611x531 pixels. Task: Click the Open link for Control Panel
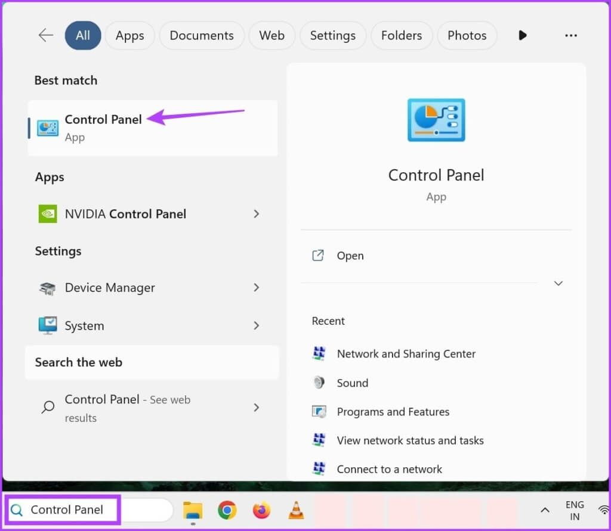pyautogui.click(x=350, y=256)
